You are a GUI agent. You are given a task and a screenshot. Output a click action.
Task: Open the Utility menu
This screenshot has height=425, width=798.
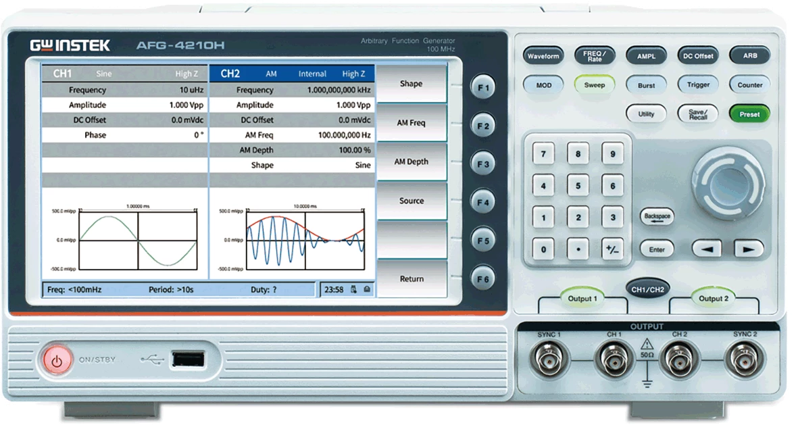[646, 114]
